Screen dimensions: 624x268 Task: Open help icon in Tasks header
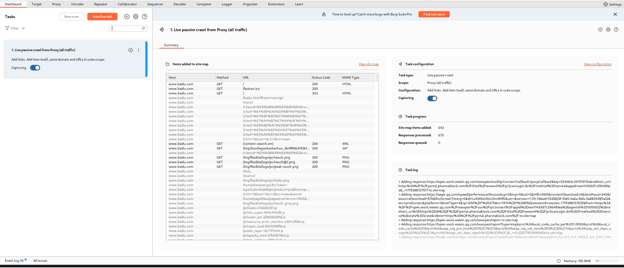(x=144, y=17)
